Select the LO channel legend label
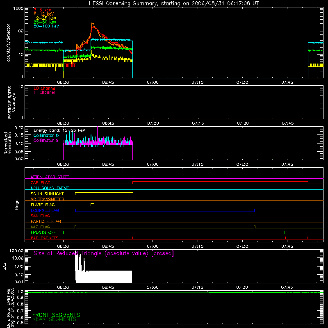Viewport: 328px width, 328px height. pyautogui.click(x=45, y=88)
